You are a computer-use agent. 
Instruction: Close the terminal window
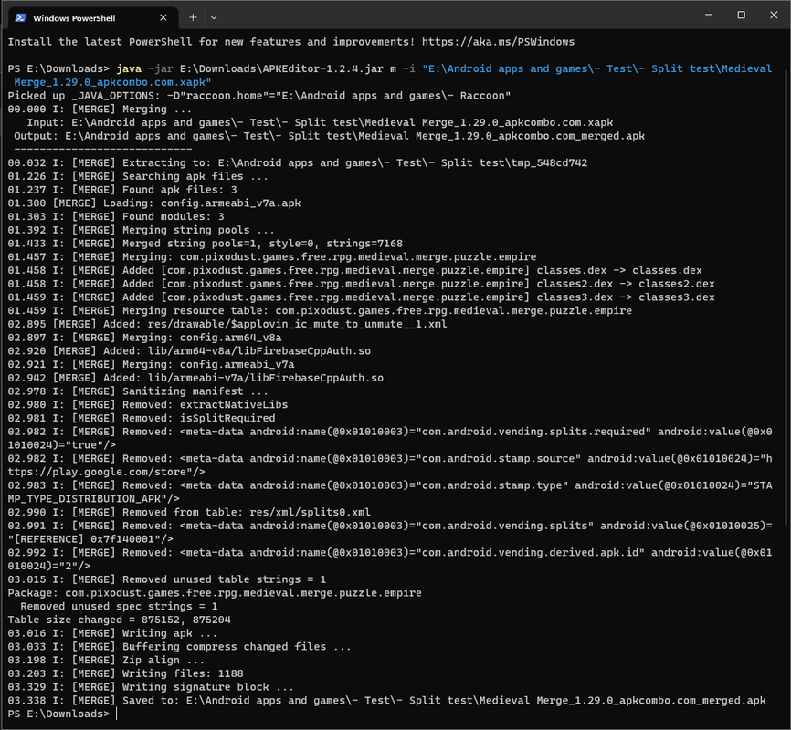coord(774,16)
